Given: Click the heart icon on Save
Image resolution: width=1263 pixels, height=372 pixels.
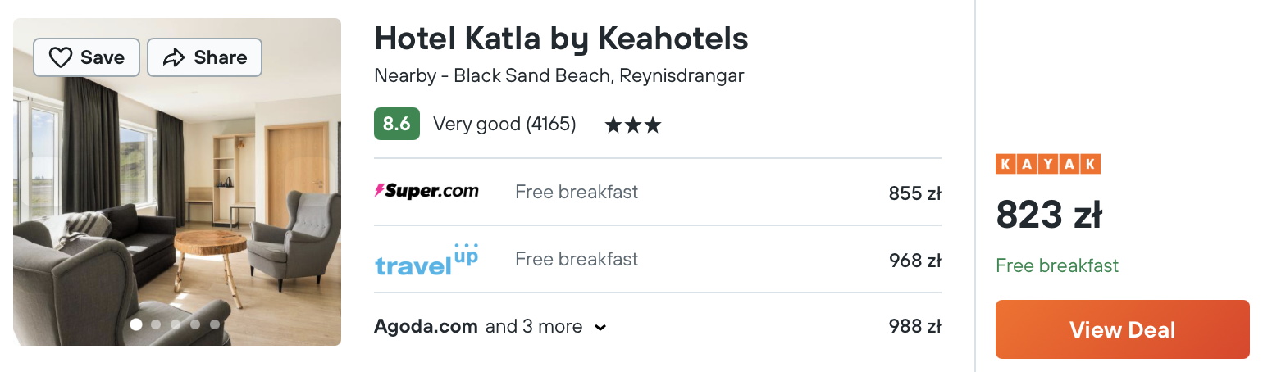Looking at the screenshot, I should pos(61,57).
